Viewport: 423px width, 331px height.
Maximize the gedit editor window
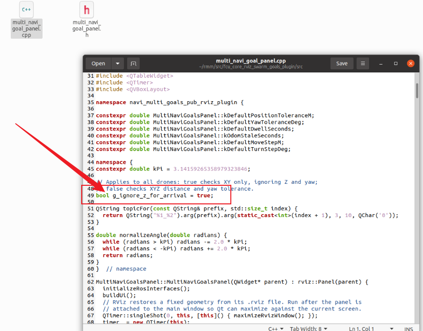pyautogui.click(x=396, y=64)
